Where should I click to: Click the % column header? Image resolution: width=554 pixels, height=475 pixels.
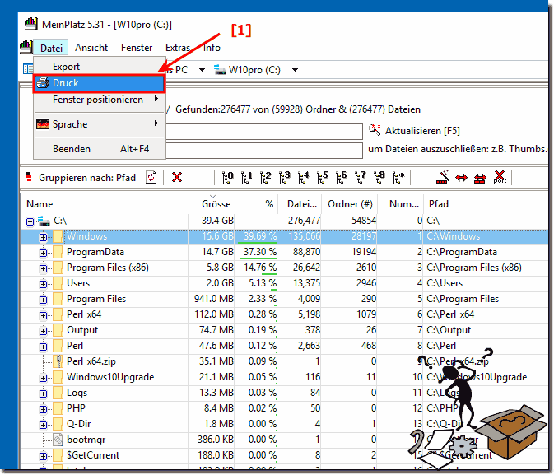click(x=257, y=204)
